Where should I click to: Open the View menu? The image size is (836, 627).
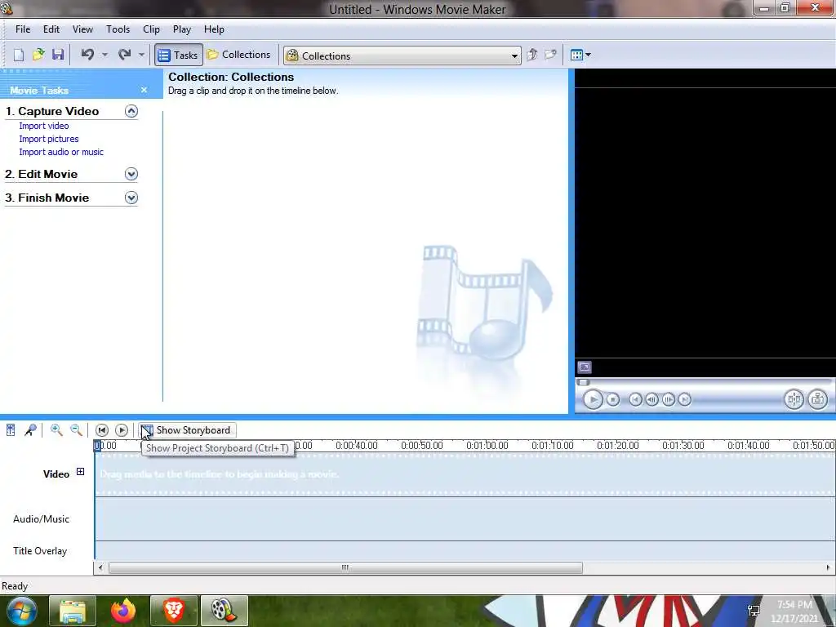82,29
